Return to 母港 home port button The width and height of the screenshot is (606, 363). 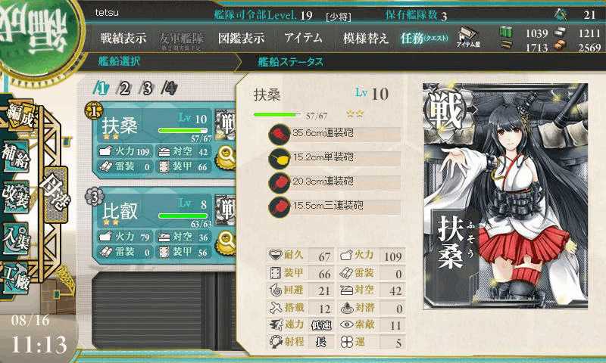coord(55,194)
